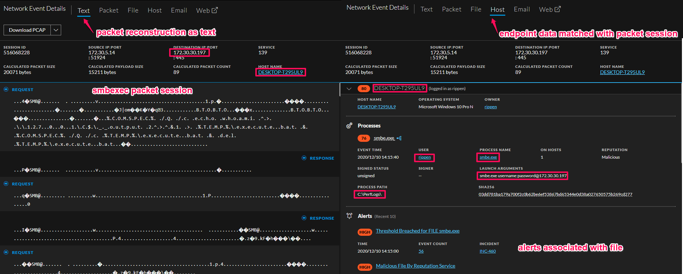This screenshot has height=274, width=683.
Task: Open process analysis icon beside smbe.exe
Action: [399, 138]
